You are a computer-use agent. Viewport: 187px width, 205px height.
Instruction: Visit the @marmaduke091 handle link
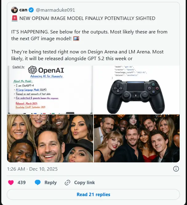[55, 10]
